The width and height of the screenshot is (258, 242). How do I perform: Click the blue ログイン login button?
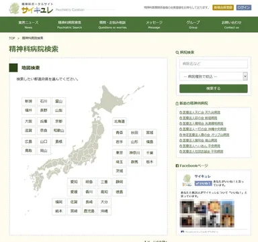pyautogui.click(x=244, y=7)
